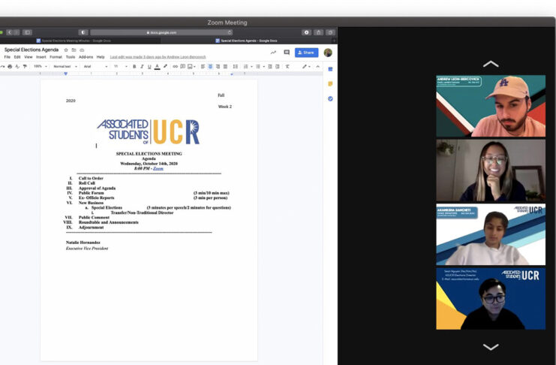Open line spacing options
Viewport: 556px width, 365px height.
(x=236, y=66)
